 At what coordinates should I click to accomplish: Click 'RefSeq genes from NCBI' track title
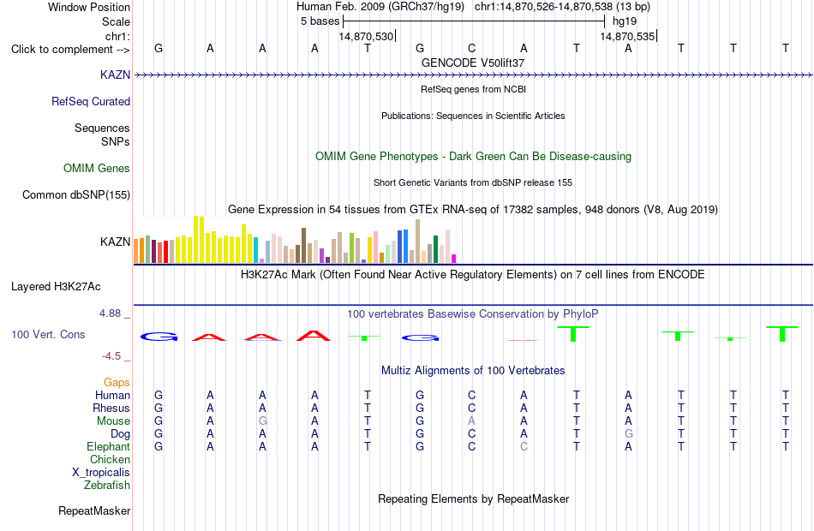[x=474, y=89]
